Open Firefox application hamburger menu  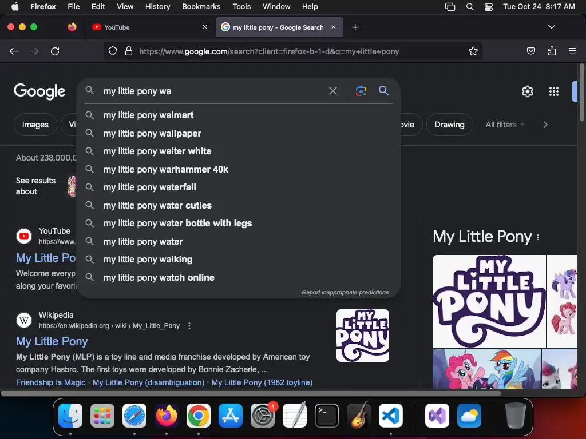click(x=572, y=51)
